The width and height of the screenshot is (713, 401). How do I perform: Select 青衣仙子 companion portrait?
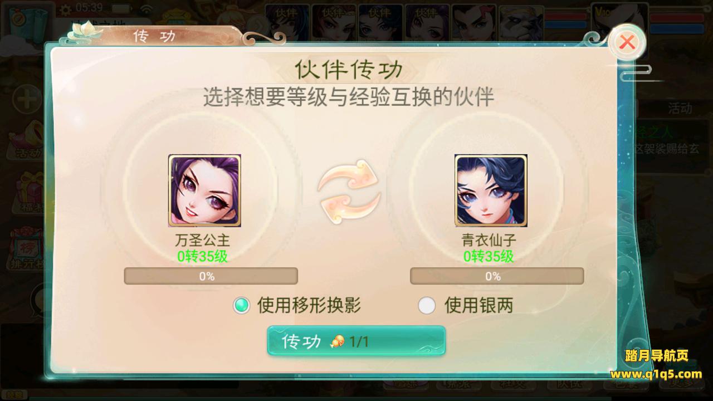click(x=491, y=190)
